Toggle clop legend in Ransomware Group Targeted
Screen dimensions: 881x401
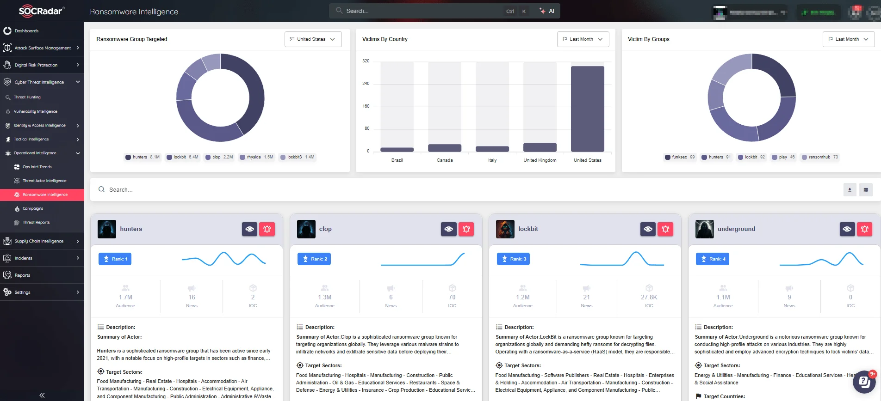pos(219,157)
